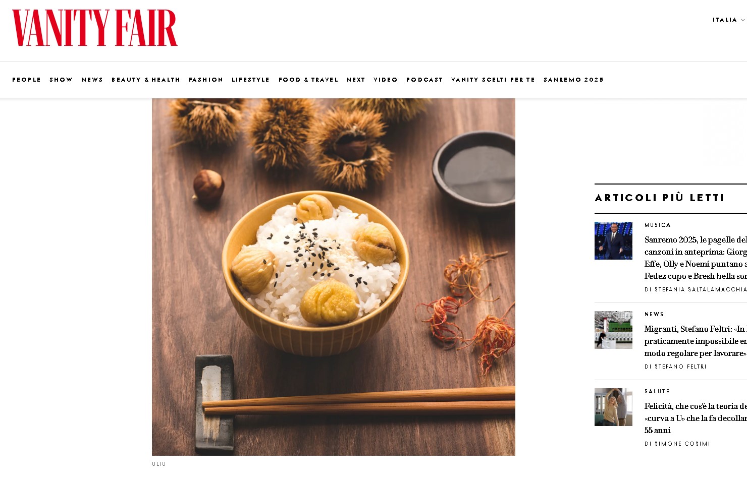Open the PODCAST page
The height and width of the screenshot is (488, 747).
[x=424, y=80]
